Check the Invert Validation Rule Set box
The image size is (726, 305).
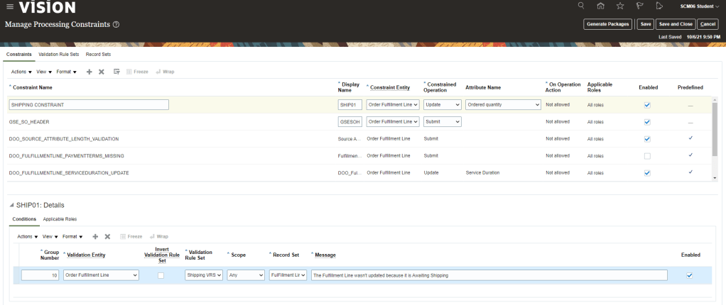(x=161, y=275)
